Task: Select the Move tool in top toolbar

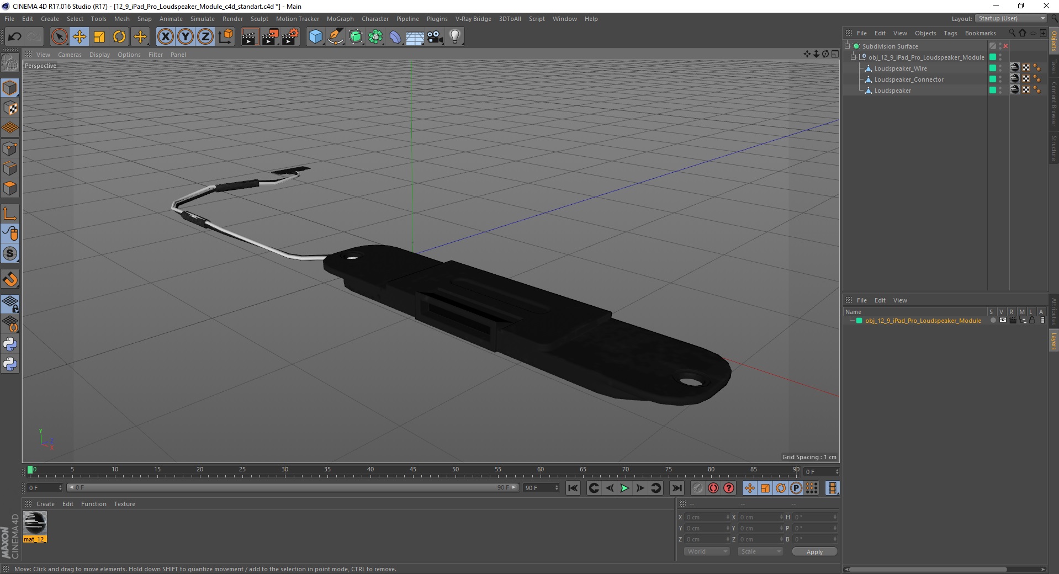Action: pos(80,37)
